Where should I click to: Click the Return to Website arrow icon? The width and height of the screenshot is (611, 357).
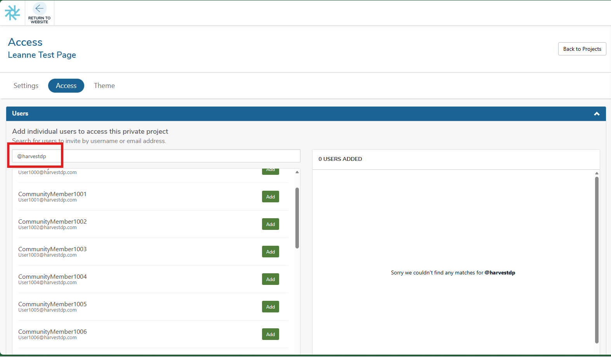coord(39,9)
